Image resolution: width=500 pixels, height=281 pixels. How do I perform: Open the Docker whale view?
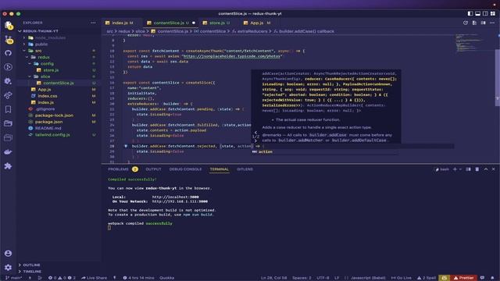pyautogui.click(x=9, y=151)
